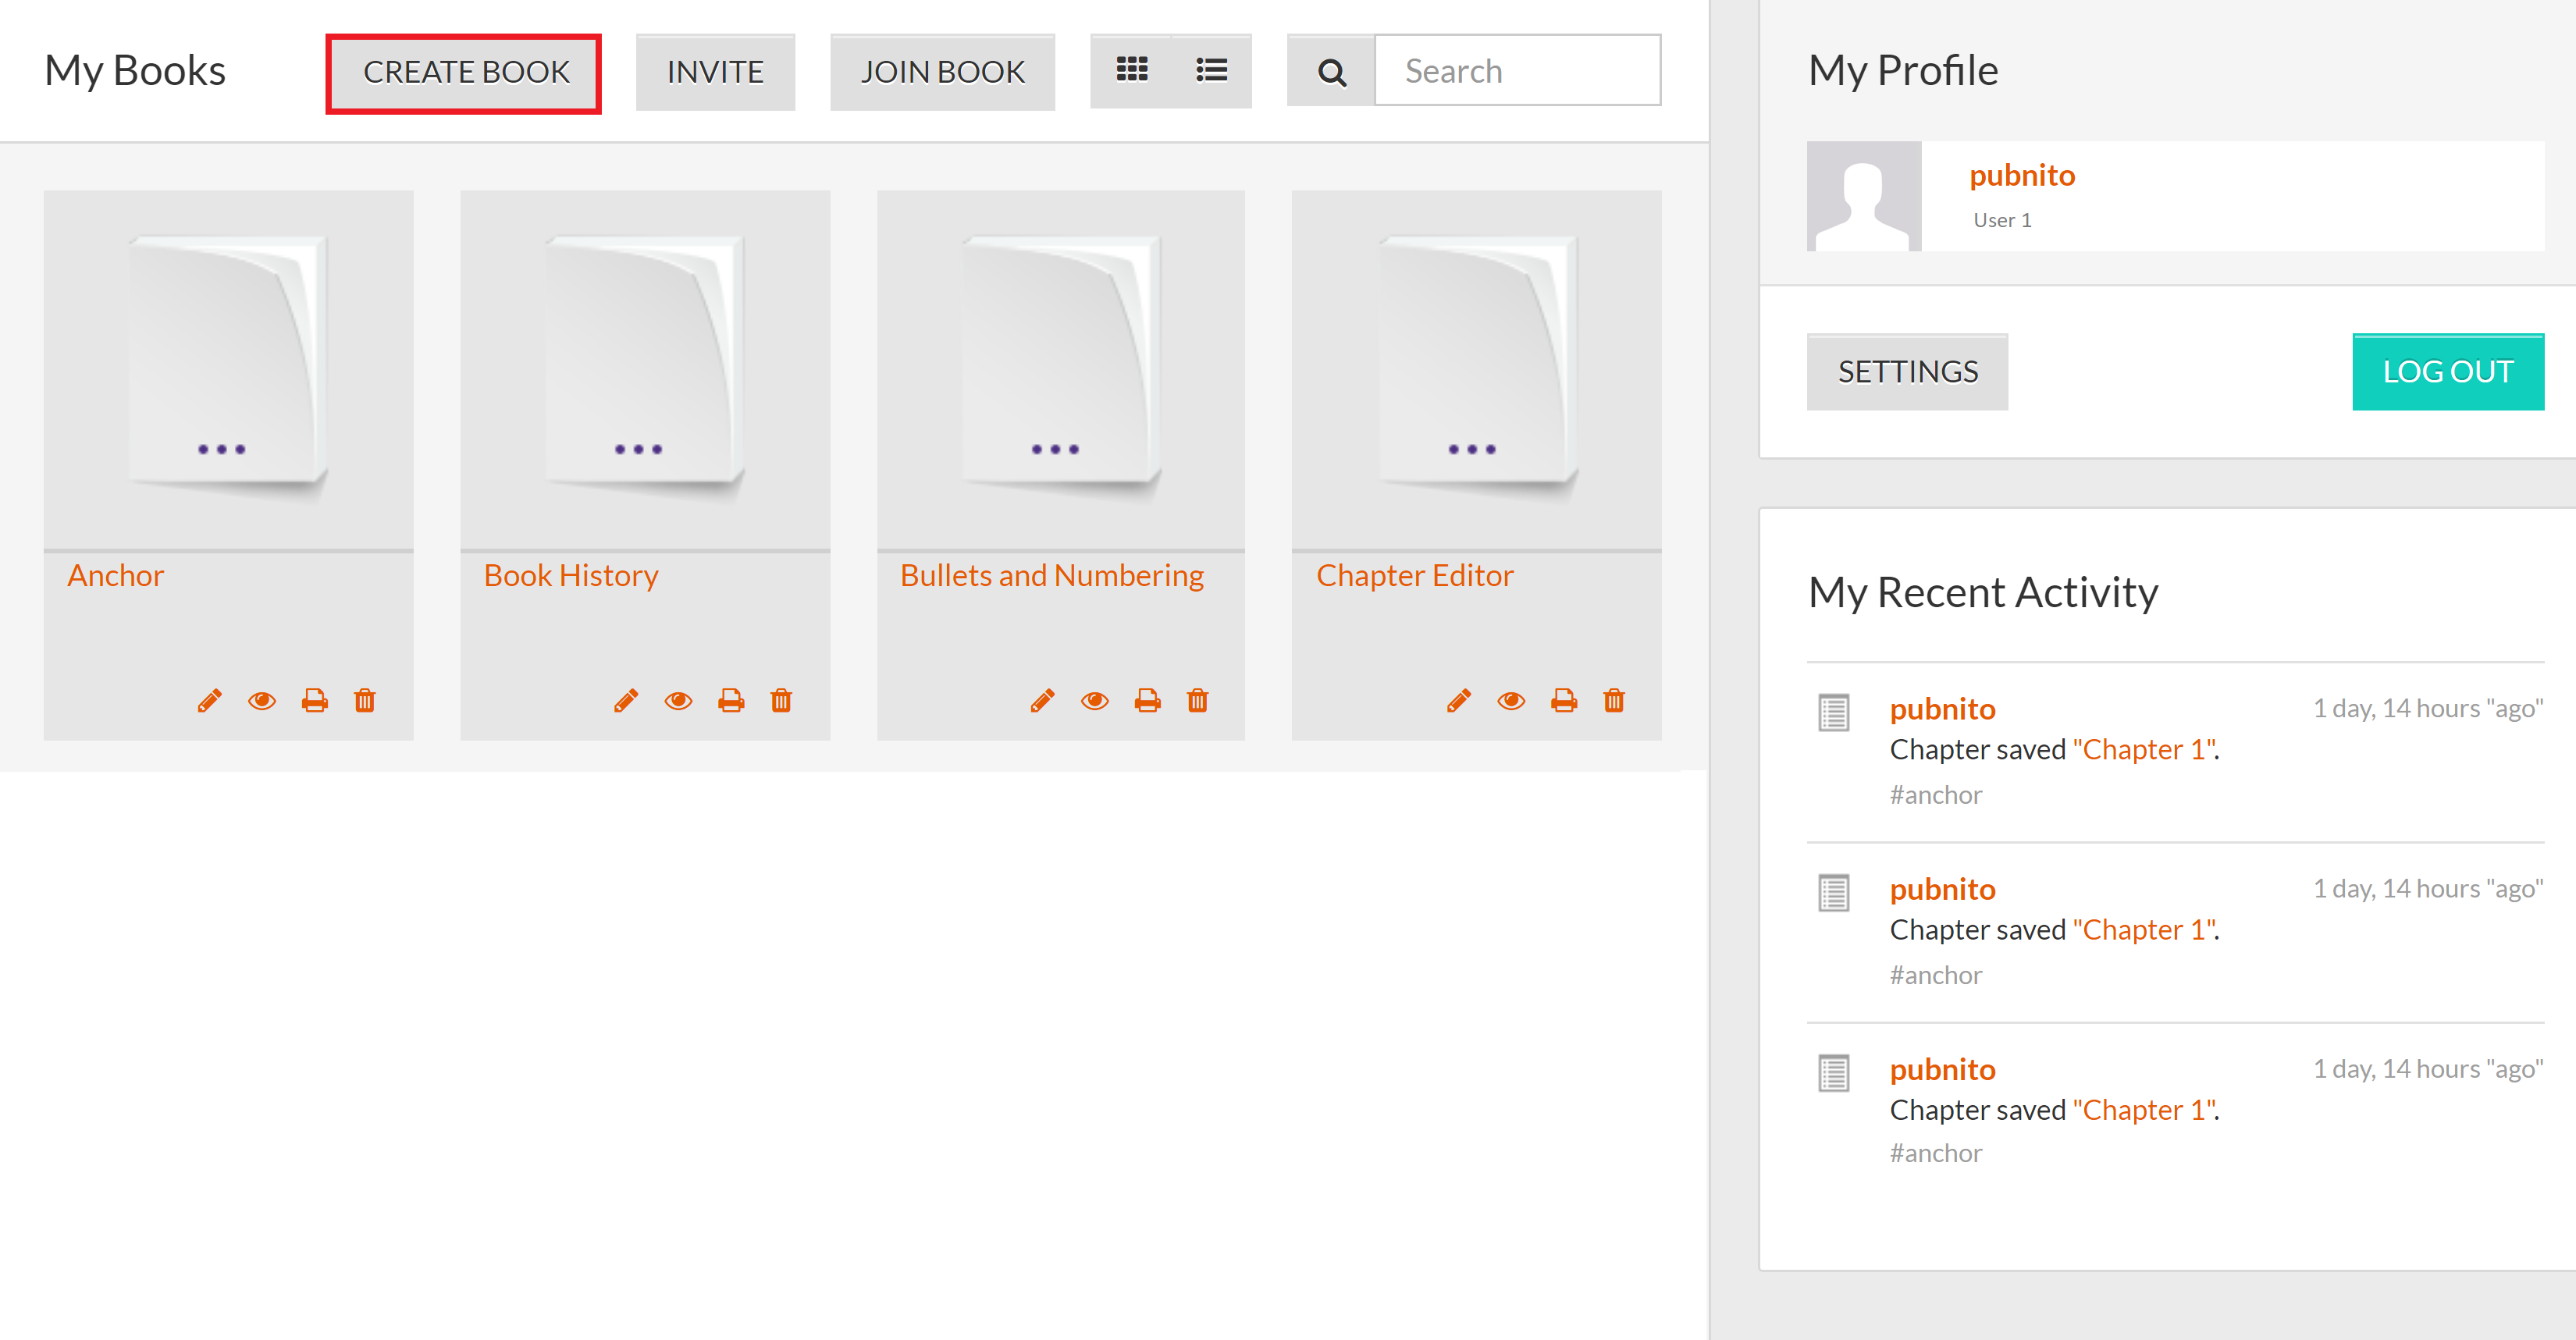Open the Anchor book title link
Viewport: 2576px width, 1340px height.
click(115, 575)
